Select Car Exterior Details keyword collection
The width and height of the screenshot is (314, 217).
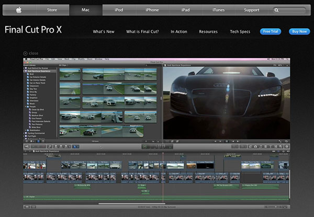coord(38,77)
